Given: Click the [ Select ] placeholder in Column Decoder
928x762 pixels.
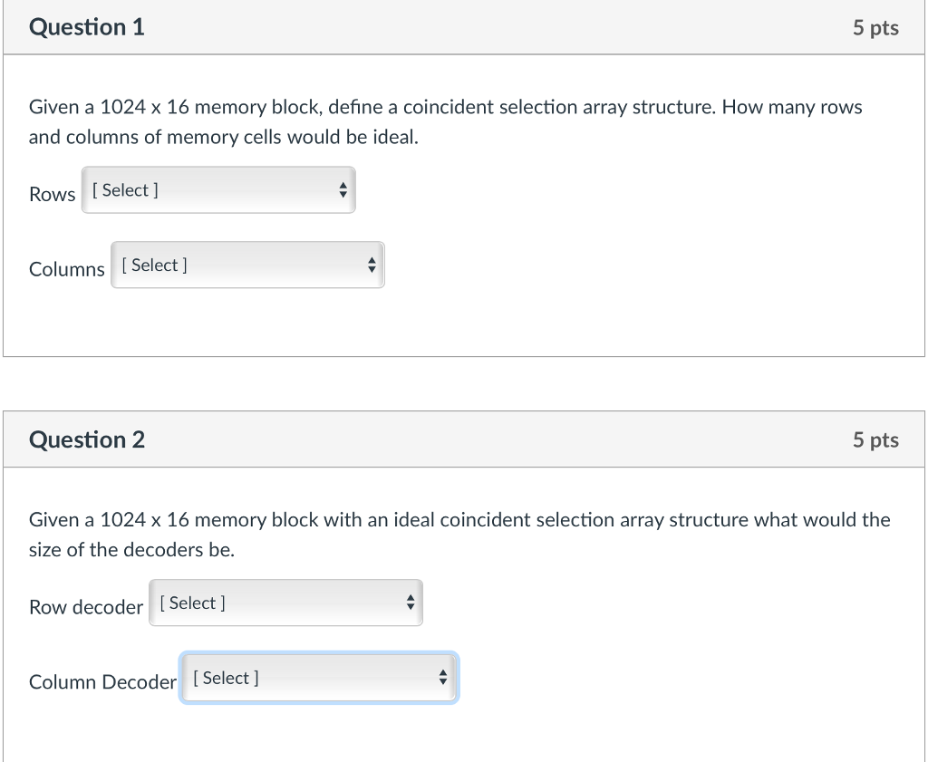Looking at the screenshot, I should pyautogui.click(x=224, y=677).
